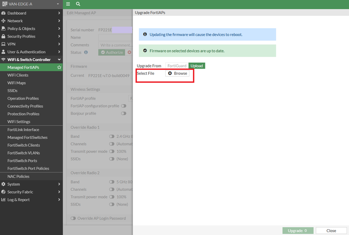Click the Upgrade button

[298, 231]
